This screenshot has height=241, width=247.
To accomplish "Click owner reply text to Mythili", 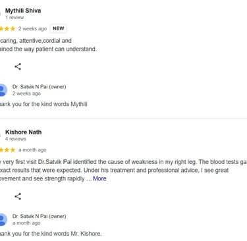I will pyautogui.click(x=43, y=104).
